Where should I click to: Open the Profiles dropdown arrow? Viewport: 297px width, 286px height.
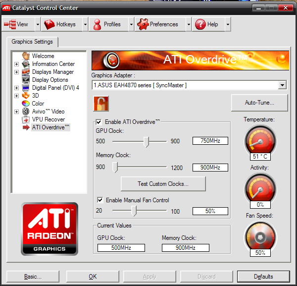131,24
